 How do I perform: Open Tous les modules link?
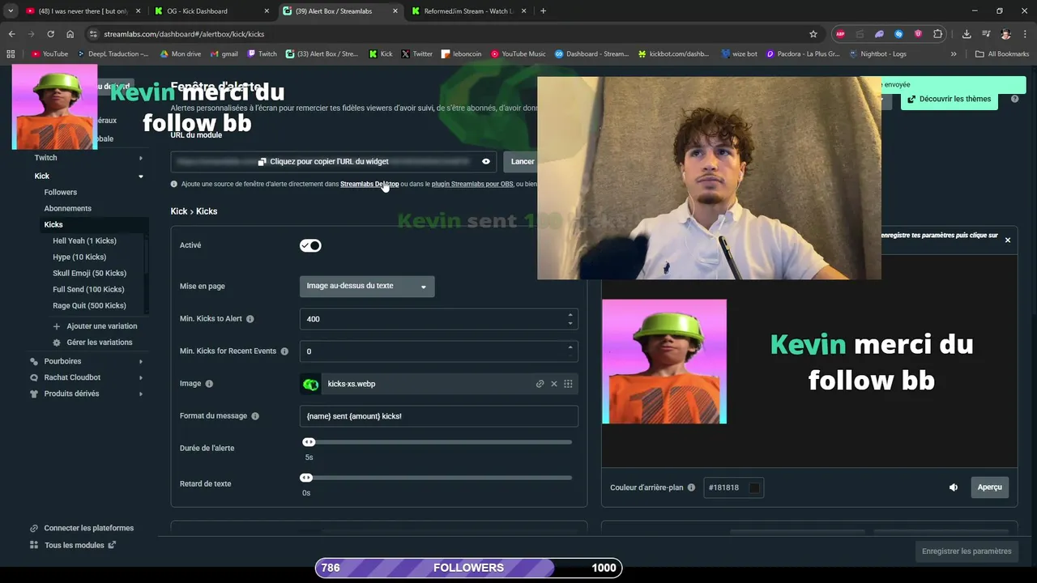73,545
